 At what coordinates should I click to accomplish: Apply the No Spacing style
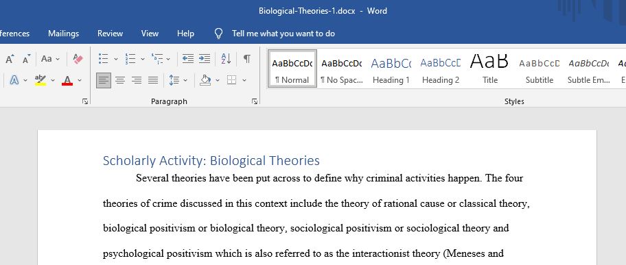tap(342, 68)
